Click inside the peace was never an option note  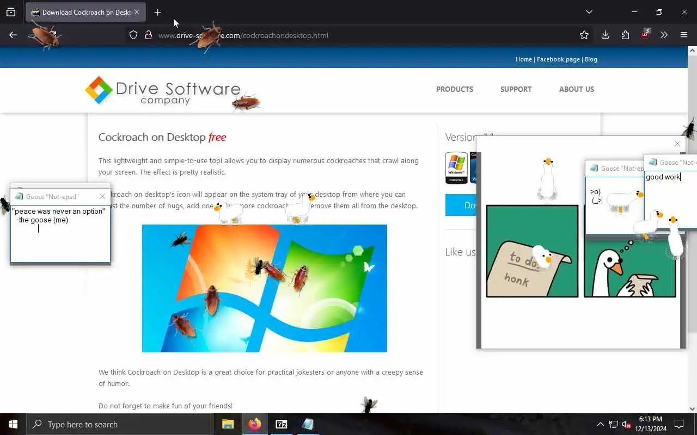pyautogui.click(x=60, y=233)
